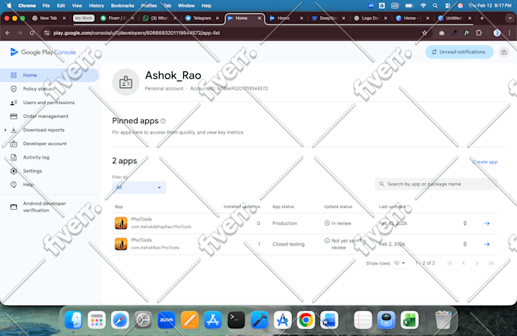Image resolution: width=517 pixels, height=336 pixels.
Task: Open the Bookmarks menu
Action: (x=122, y=5)
